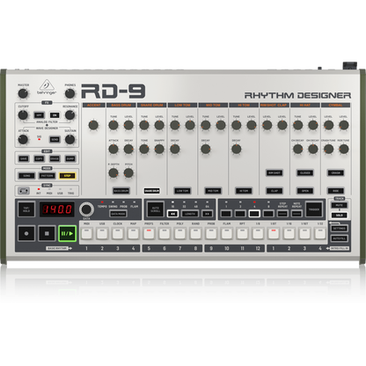366x366 pixels.
Task: Click step key 5 with red LED
Action: 149,233
